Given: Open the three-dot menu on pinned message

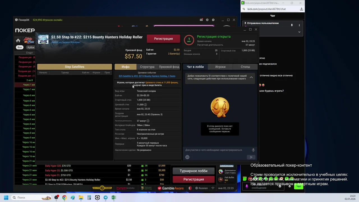Looking at the screenshot, I should click(x=299, y=25).
